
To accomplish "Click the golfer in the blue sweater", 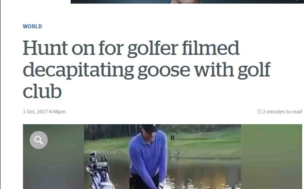I will (x=148, y=158).
